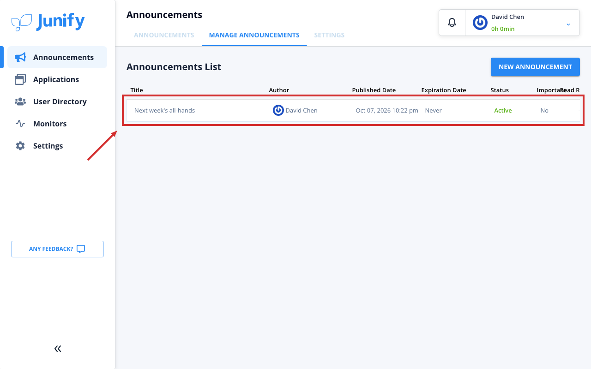Open the "Next week's all-hands" announcement

(x=164, y=110)
